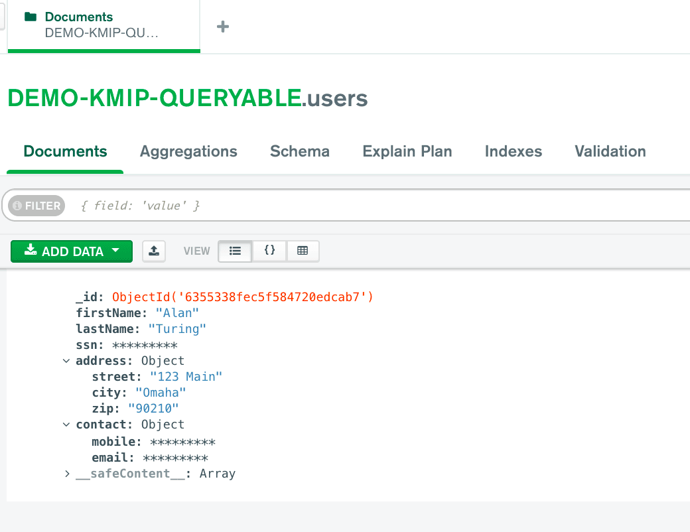Collapse the address Object field
Image resolution: width=690 pixels, height=532 pixels.
click(x=66, y=360)
